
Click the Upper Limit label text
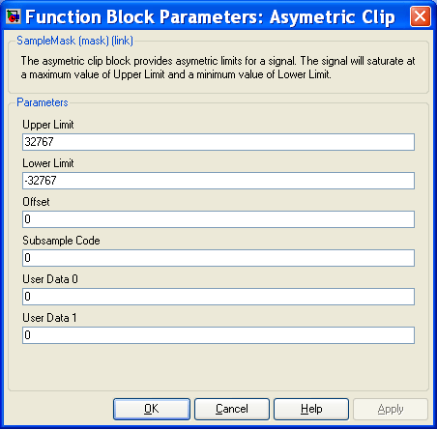(x=48, y=125)
